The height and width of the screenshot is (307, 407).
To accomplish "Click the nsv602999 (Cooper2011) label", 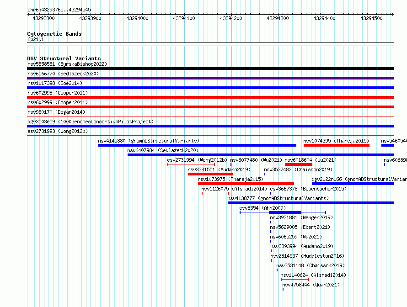I will (x=58, y=102).
